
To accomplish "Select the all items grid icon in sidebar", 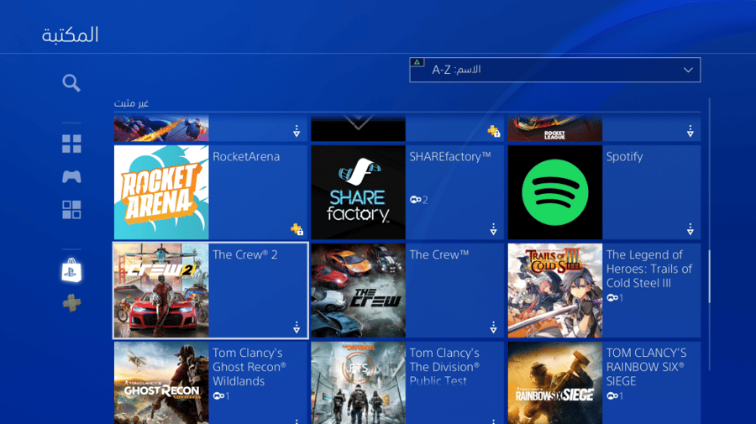I will pos(71,144).
